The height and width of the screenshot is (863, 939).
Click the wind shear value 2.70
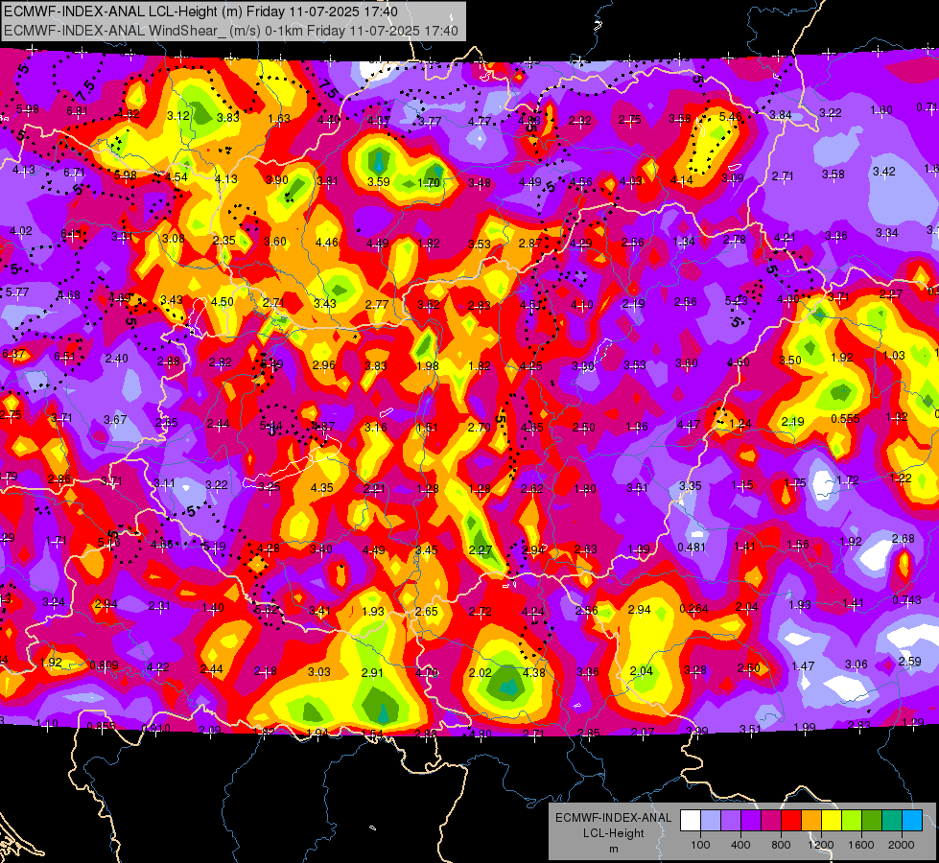point(479,428)
